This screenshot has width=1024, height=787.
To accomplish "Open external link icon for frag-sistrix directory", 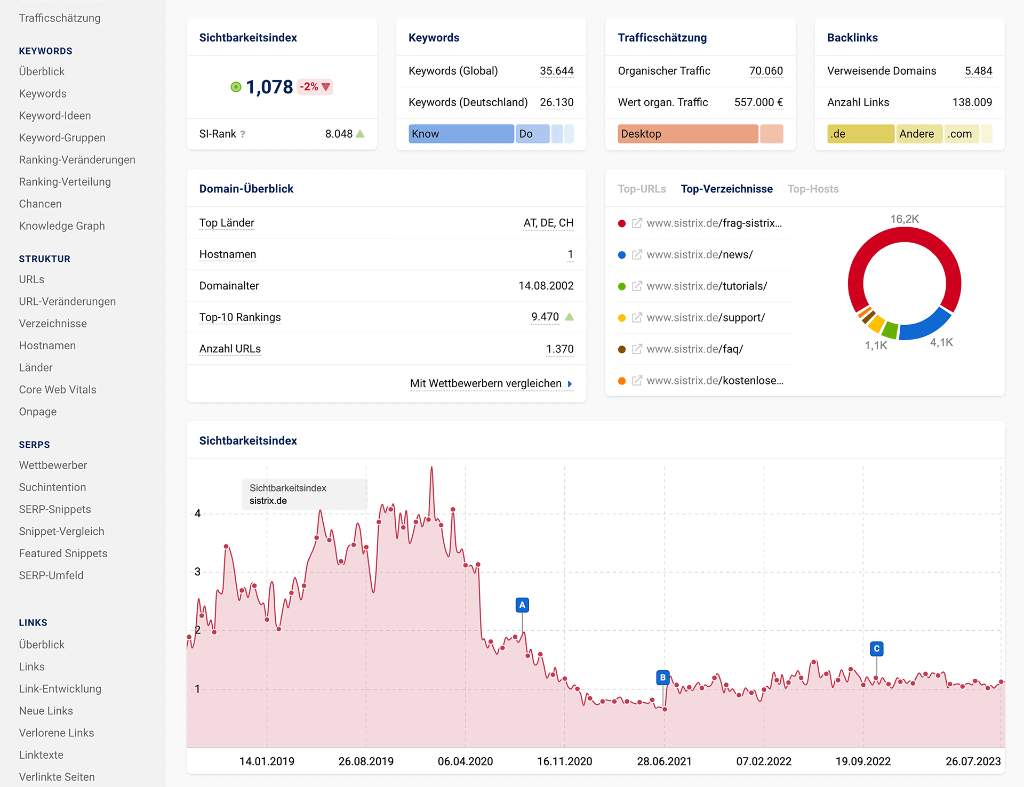I will point(637,223).
